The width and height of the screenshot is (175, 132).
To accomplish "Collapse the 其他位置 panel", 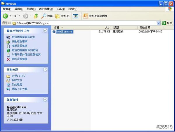I will pyautogui.click(x=45, y=69).
